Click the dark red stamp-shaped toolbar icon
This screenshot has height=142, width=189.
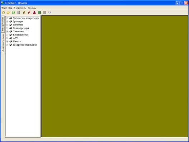pos(34,13)
